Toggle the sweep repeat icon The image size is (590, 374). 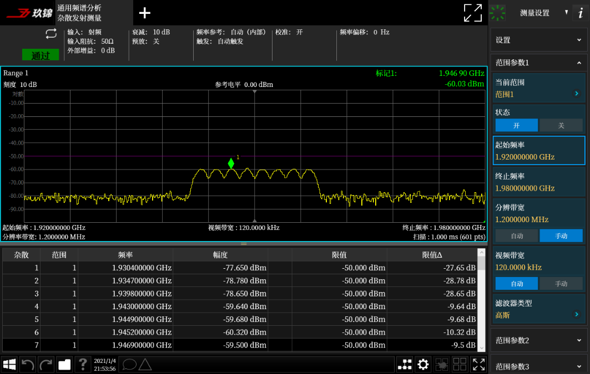[51, 34]
